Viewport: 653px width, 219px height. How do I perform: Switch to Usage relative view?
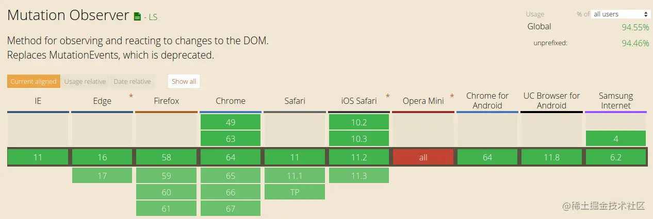pos(85,81)
